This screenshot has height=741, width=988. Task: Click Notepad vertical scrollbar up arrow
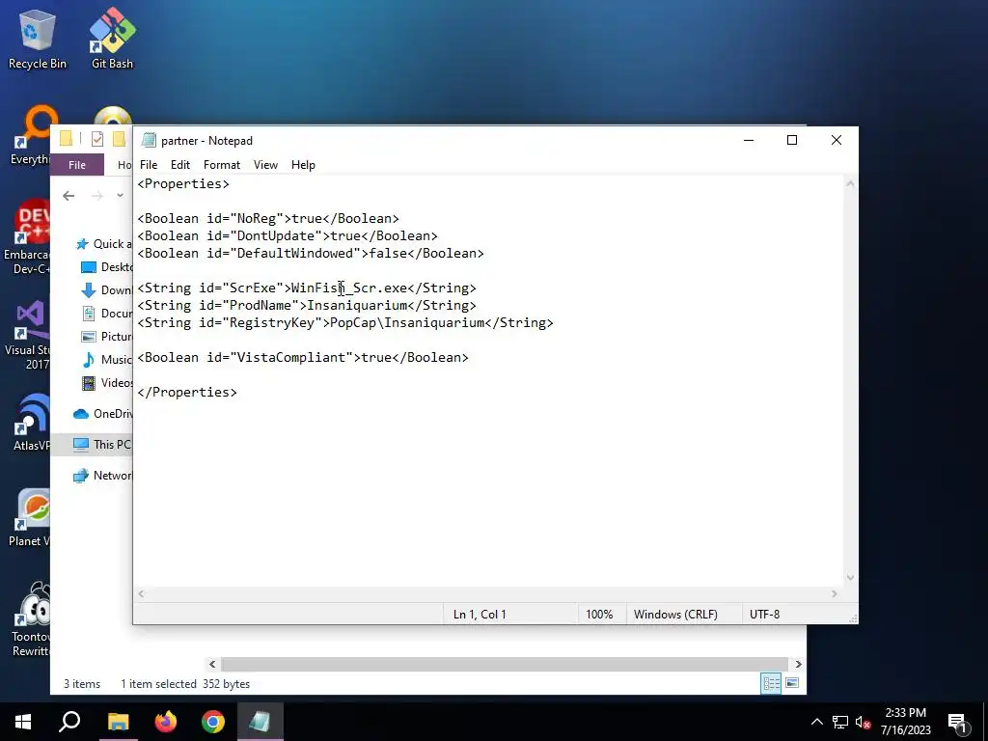[850, 183]
